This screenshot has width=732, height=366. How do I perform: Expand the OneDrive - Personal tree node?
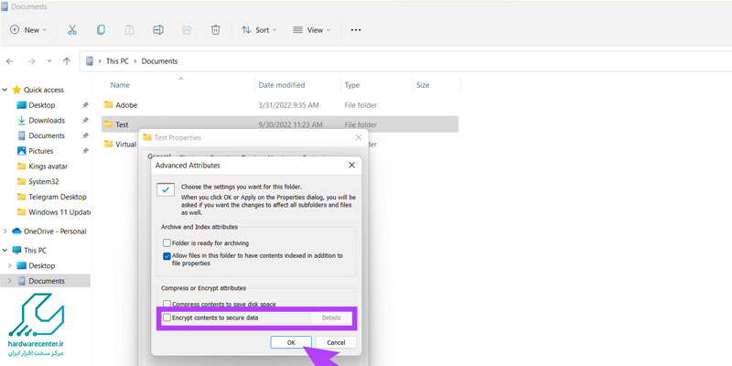point(5,231)
